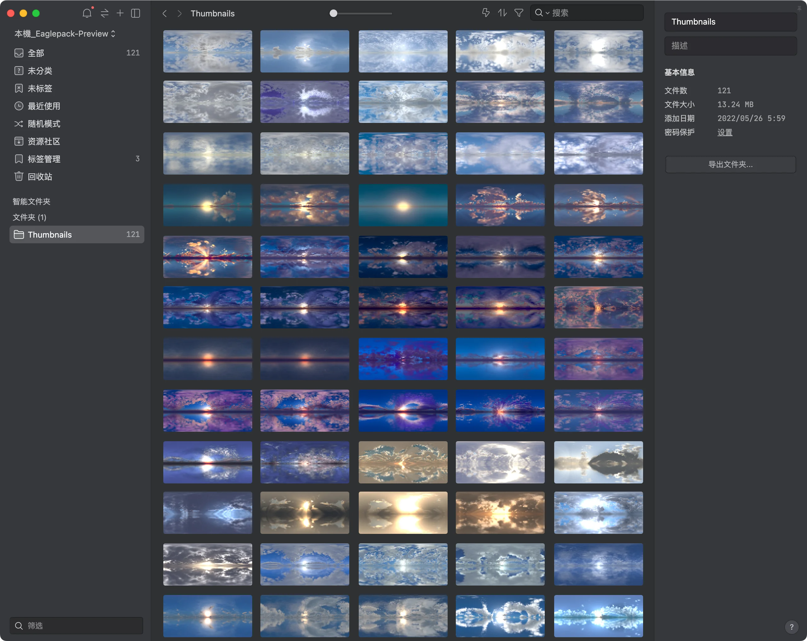
Task: Go back with the left chevron
Action: tap(165, 14)
